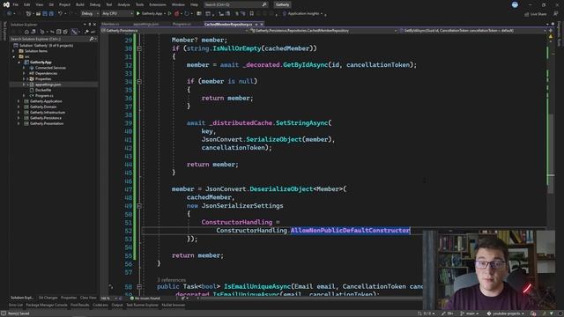This screenshot has height=317, width=564.
Task: Click the Output panel tab
Action: [x=117, y=306]
